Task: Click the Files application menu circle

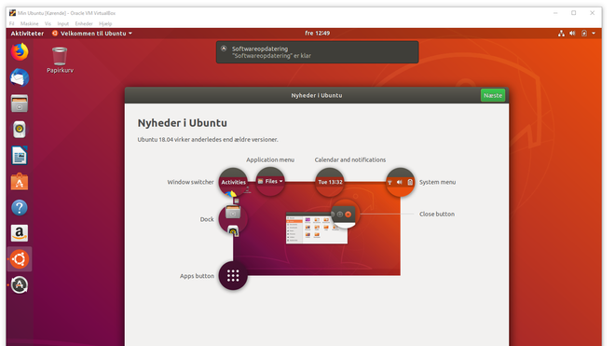Action: pos(270,182)
